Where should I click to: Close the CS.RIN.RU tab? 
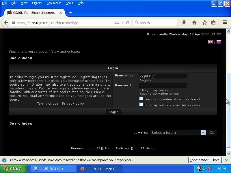pos(61,13)
